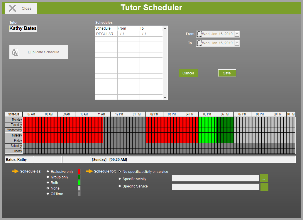Click the bright green Both color swatch
Screen dimensions: 303x220
79,183
